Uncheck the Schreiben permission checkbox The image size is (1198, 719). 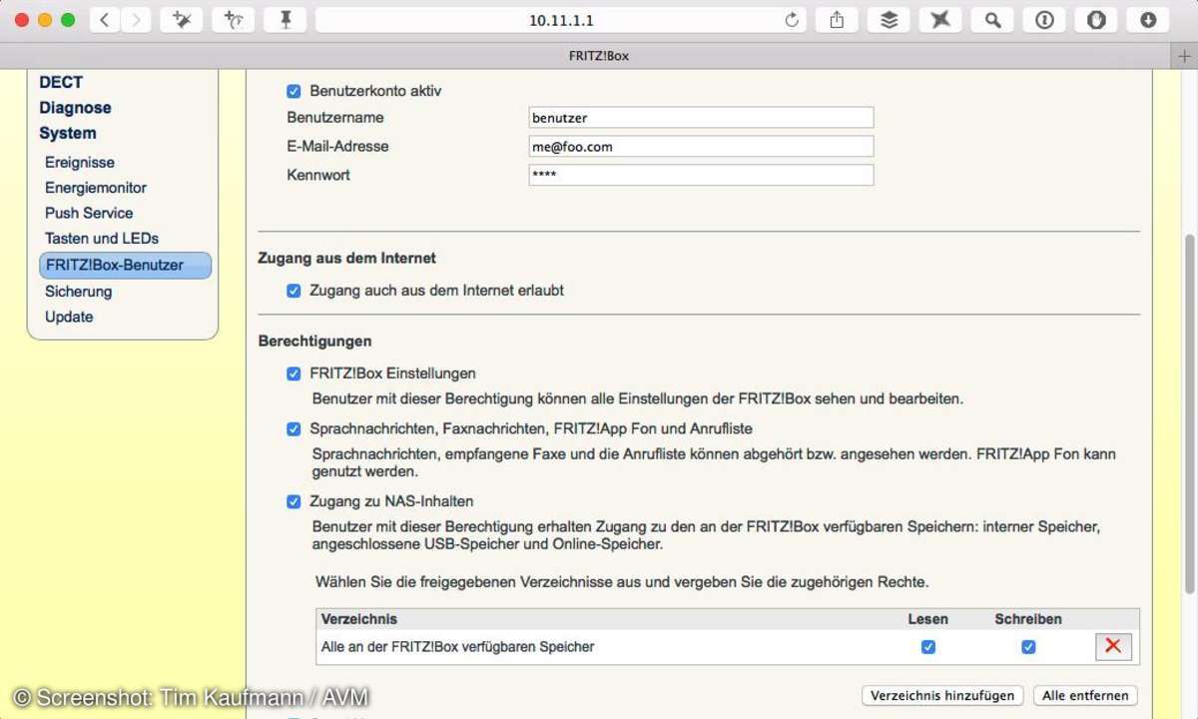1028,647
